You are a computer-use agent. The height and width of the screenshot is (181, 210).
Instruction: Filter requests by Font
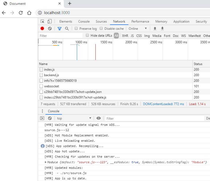click(x=167, y=36)
